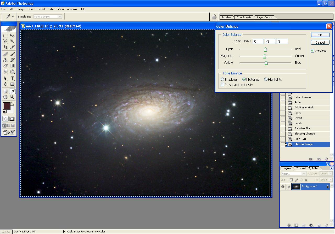335x234 pixels.
Task: Select the Eraser tool
Action: pyautogui.click(x=5, y=66)
